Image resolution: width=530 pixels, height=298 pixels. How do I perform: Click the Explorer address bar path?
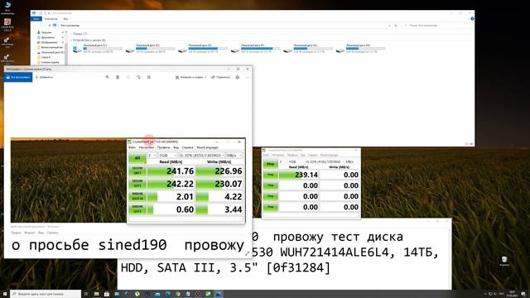pos(70,26)
